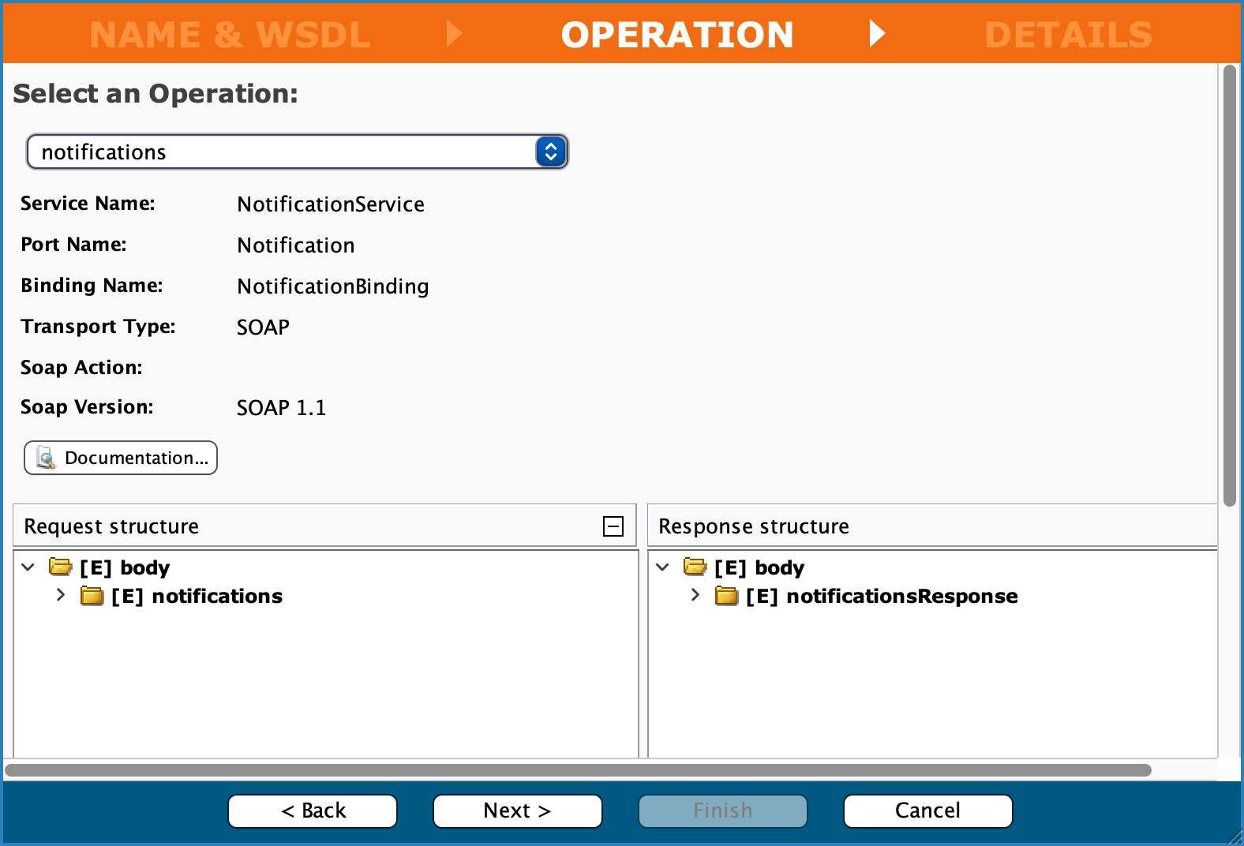Open the operation selection dropdown
Viewport: 1244px width, 846px height.
coord(298,152)
